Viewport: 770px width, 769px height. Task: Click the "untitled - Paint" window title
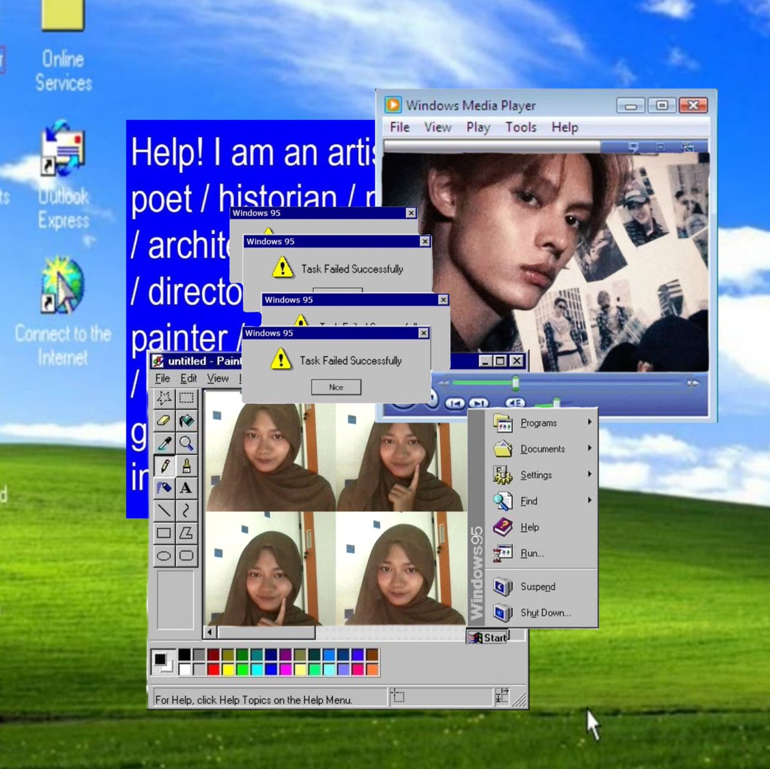204,361
